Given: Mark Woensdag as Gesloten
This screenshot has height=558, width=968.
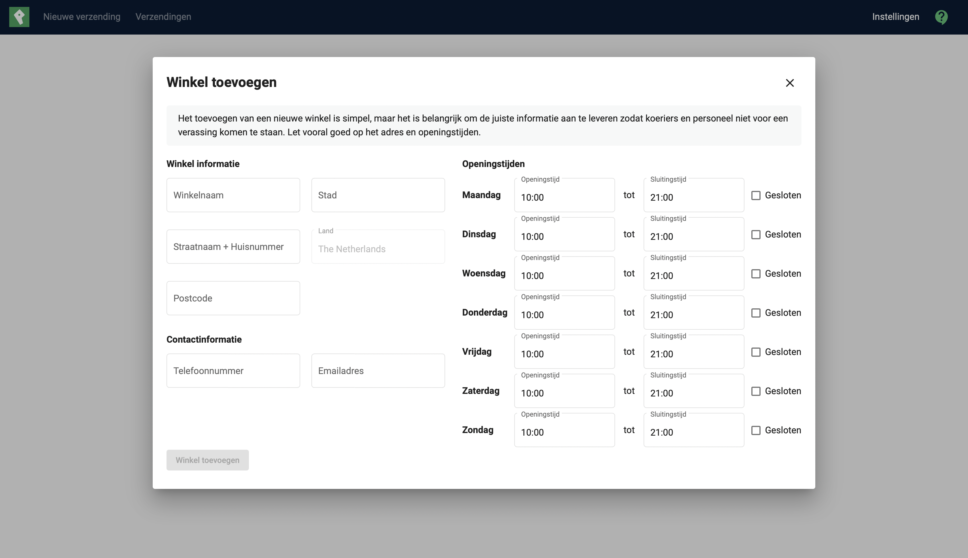Looking at the screenshot, I should pyautogui.click(x=756, y=274).
